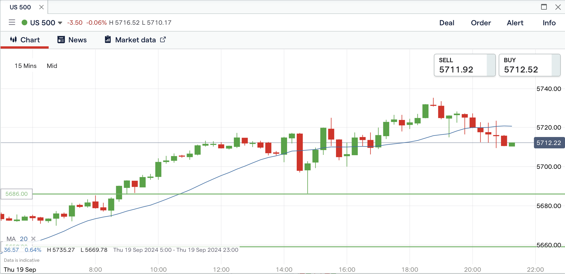This screenshot has height=274, width=565.
Task: Click the News newspaper icon
Action: [61, 40]
